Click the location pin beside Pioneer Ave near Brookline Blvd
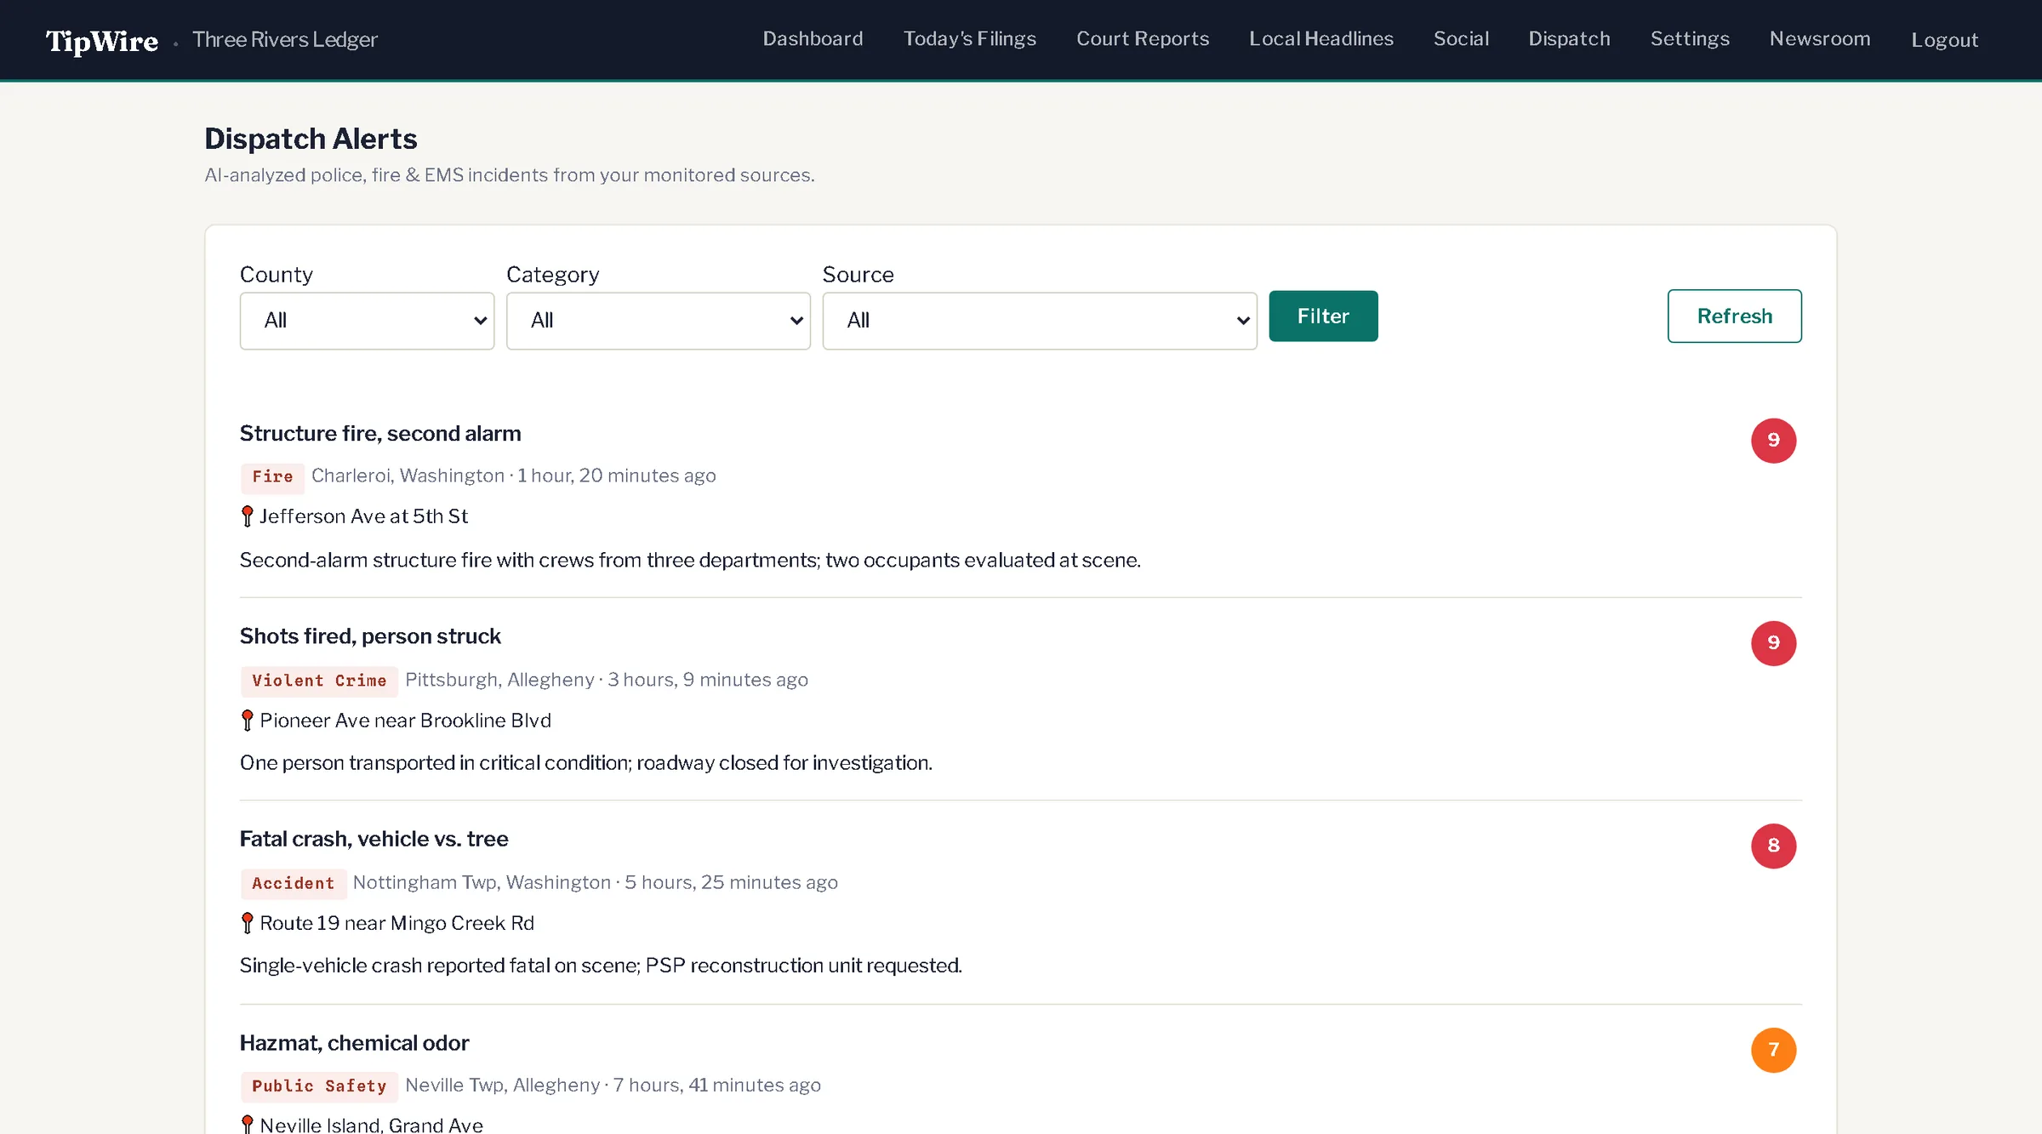The image size is (2042, 1134). [x=247, y=721]
